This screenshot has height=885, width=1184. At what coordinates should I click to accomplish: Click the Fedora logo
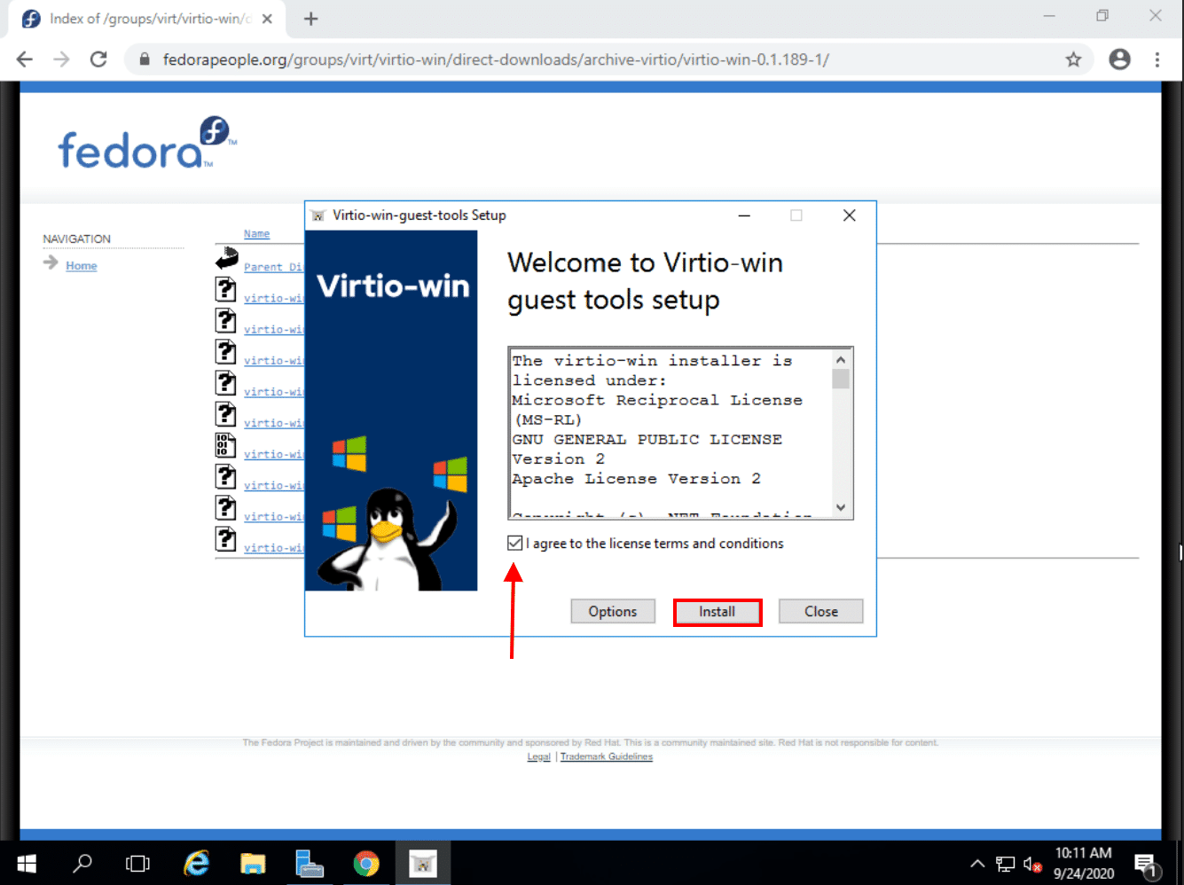click(x=147, y=143)
